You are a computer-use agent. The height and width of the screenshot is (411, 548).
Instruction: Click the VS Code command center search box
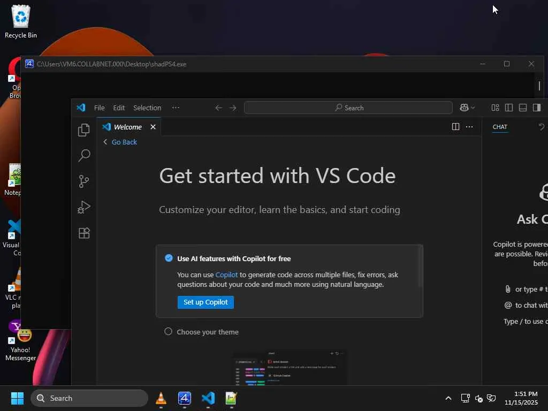click(348, 108)
